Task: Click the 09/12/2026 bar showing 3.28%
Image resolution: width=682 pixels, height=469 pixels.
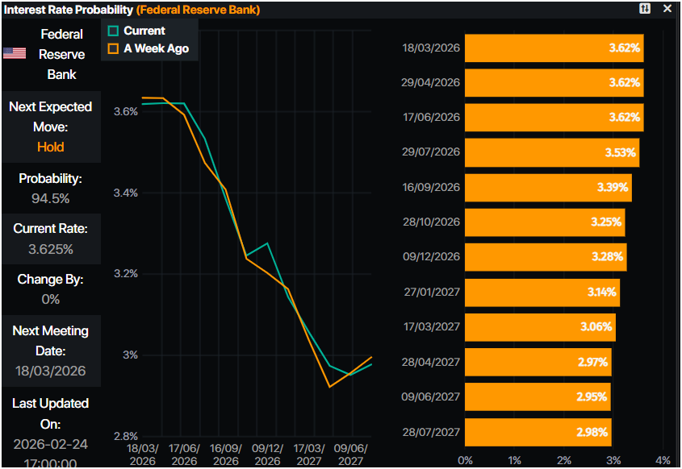Action: [546, 257]
